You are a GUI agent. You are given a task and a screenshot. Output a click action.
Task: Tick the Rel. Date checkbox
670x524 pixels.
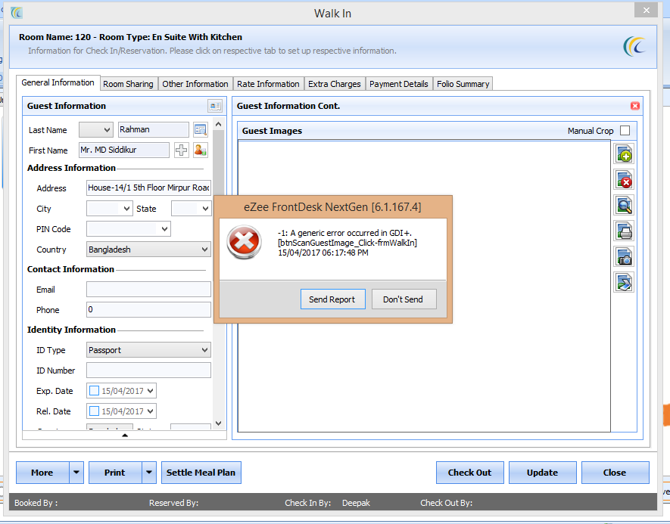pyautogui.click(x=95, y=411)
